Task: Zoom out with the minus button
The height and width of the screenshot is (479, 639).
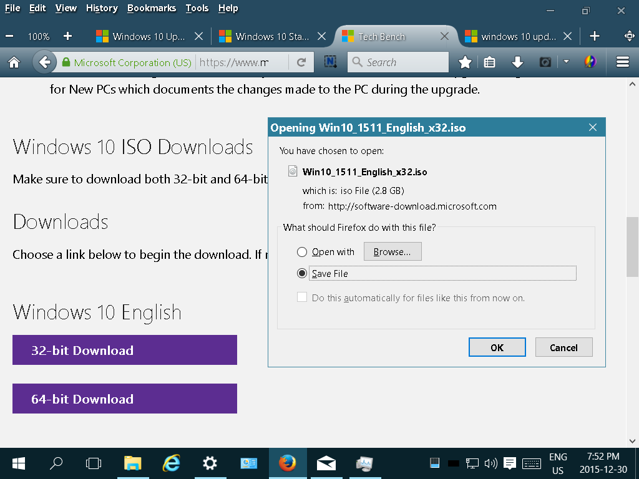Action: [9, 36]
